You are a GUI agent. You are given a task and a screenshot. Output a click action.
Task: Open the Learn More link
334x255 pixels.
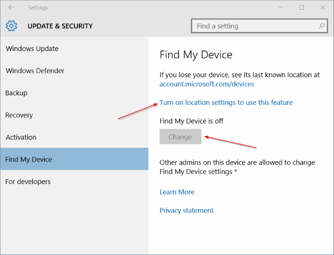click(177, 192)
